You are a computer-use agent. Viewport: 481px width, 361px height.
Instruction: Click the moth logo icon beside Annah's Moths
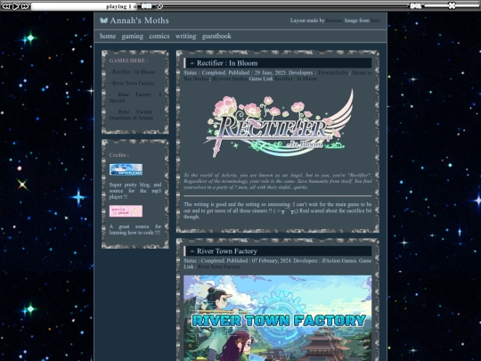point(103,21)
